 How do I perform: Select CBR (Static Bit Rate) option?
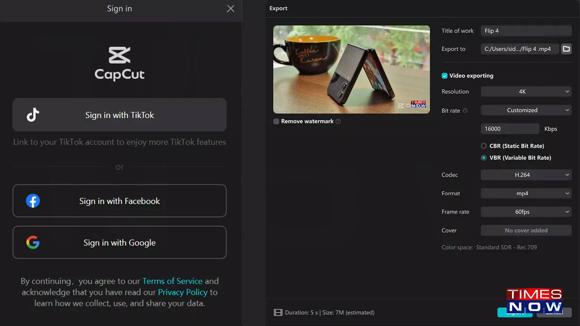coord(483,146)
